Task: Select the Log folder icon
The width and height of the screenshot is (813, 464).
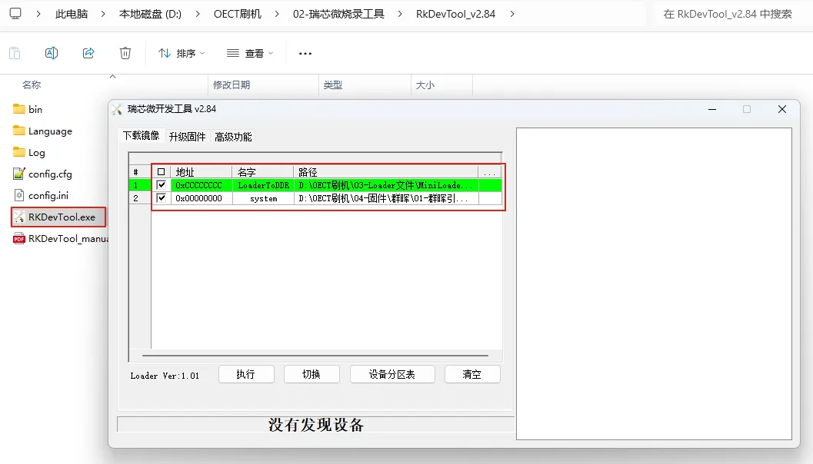Action: tap(19, 152)
